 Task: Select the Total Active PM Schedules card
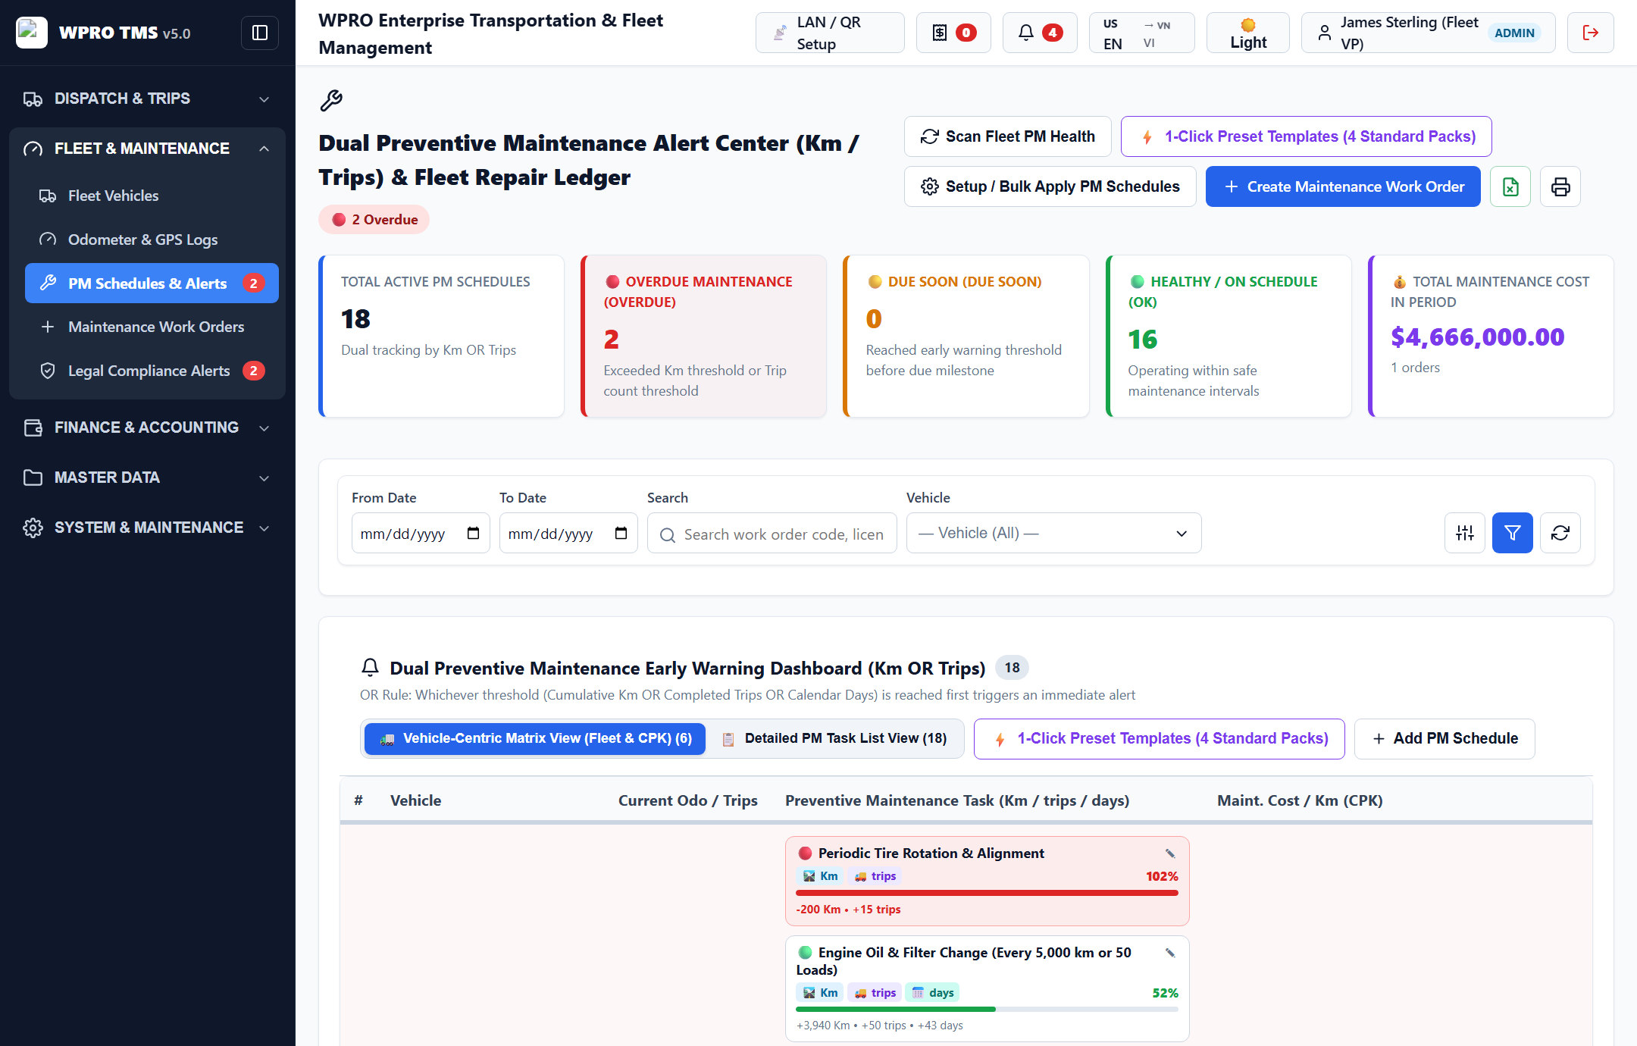[x=441, y=336]
